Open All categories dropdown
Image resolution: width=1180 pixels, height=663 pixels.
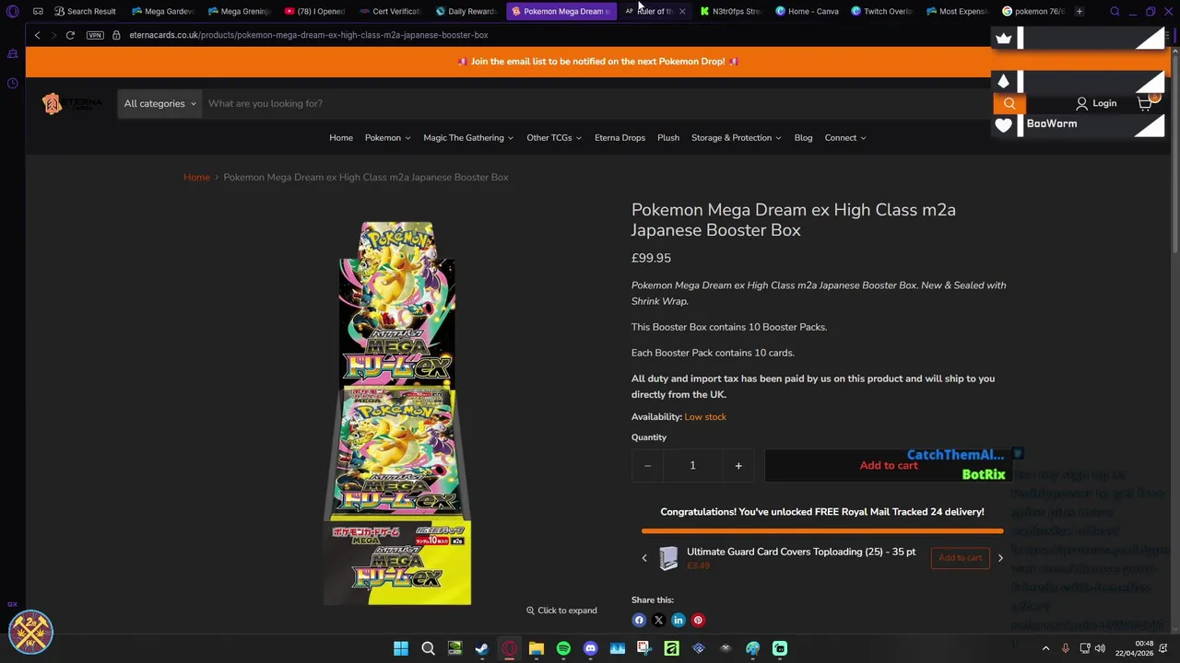(159, 103)
